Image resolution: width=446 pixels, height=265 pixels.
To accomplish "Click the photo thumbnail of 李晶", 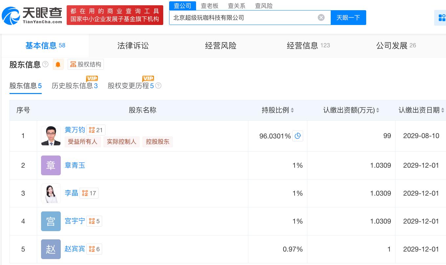I will 51,193.
